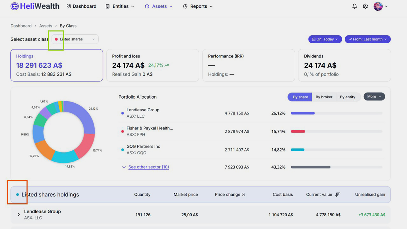Click the user profile avatar
The image size is (407, 229).
pos(378,6)
